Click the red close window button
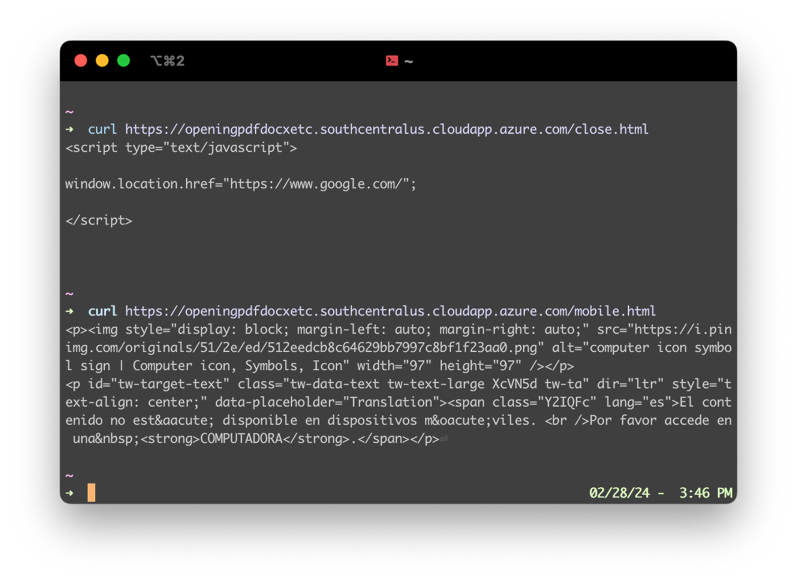 click(x=81, y=60)
